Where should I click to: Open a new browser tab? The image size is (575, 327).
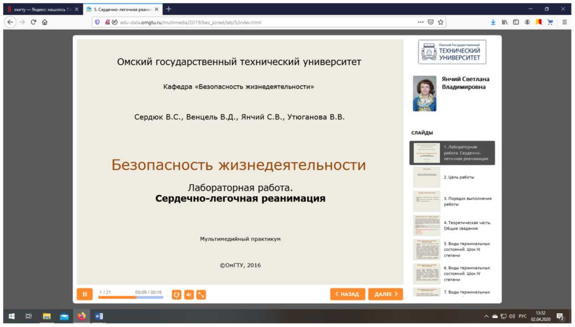[x=169, y=9]
